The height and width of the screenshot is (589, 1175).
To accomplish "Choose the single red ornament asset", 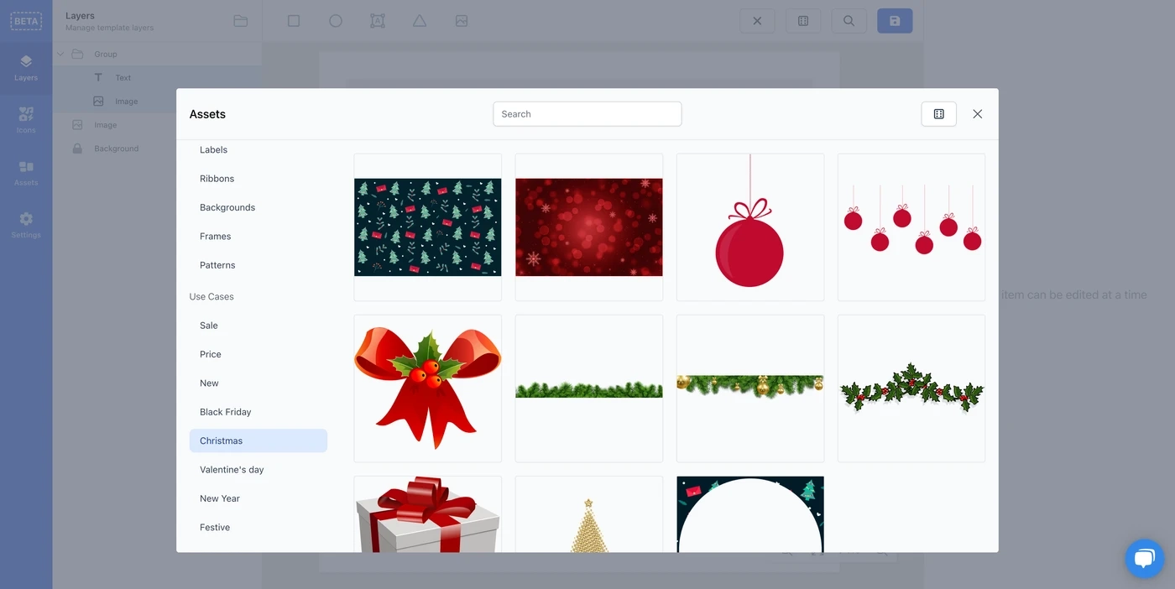I will point(750,227).
